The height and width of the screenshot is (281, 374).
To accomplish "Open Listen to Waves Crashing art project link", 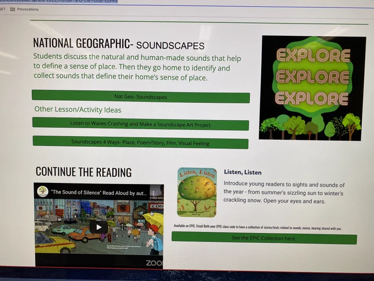I will point(140,124).
